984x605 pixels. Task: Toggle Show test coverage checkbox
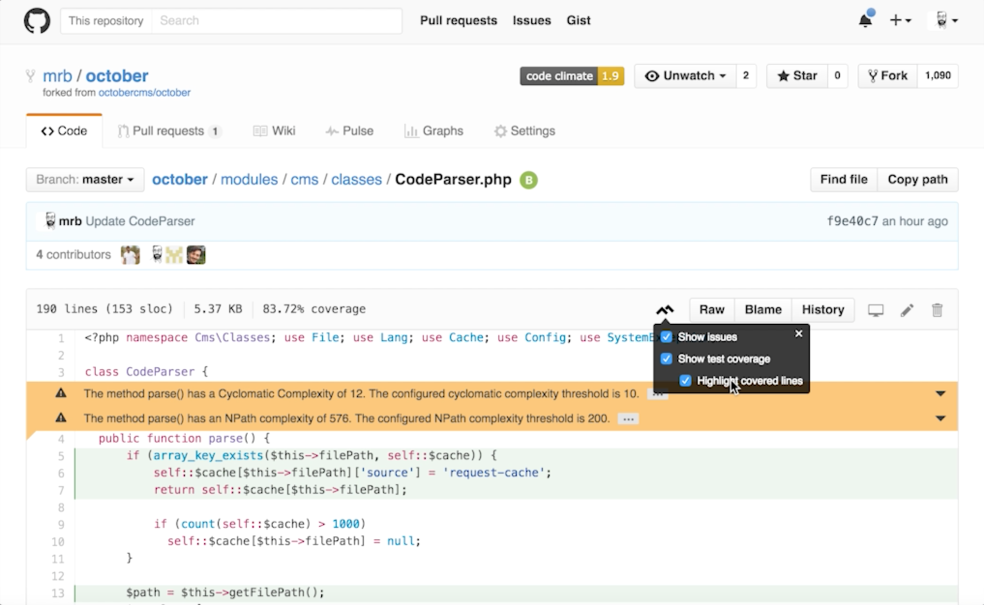[667, 359]
